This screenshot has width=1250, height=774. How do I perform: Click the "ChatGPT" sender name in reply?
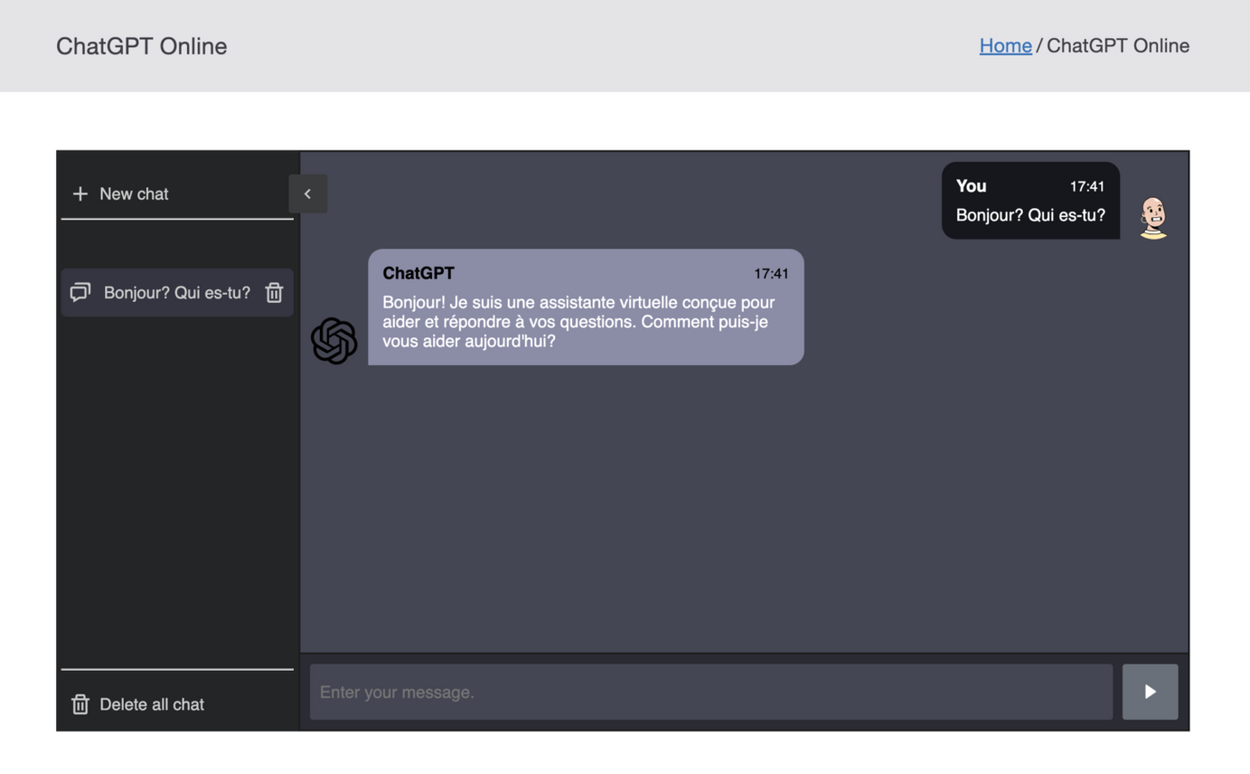tap(418, 273)
